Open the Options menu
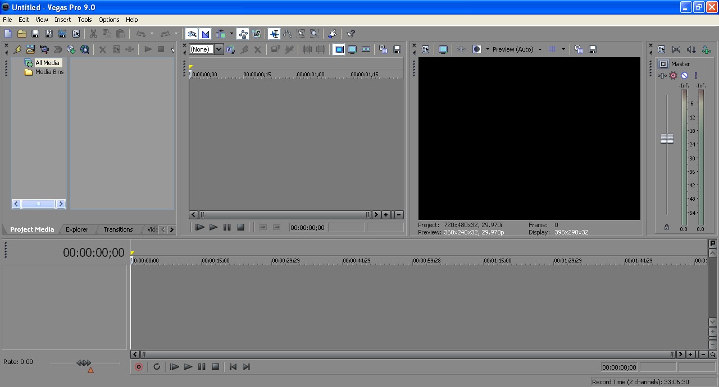The width and height of the screenshot is (719, 387). point(109,20)
